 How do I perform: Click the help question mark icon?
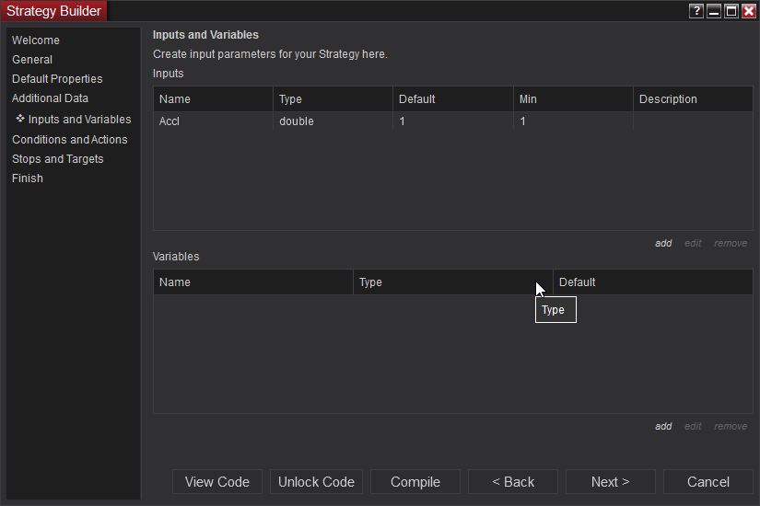[696, 11]
